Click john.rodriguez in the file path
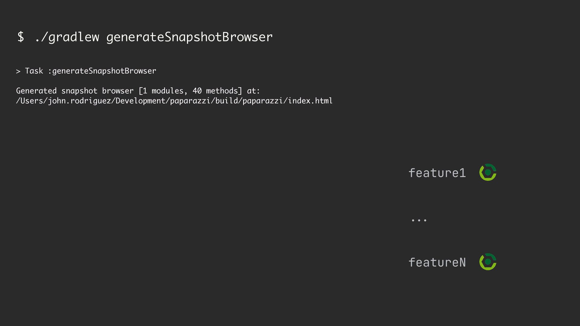This screenshot has height=326, width=580. [x=79, y=101]
